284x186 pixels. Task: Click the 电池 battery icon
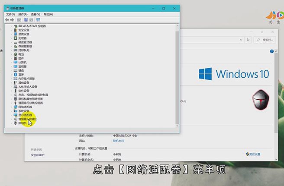[x=16, y=54]
